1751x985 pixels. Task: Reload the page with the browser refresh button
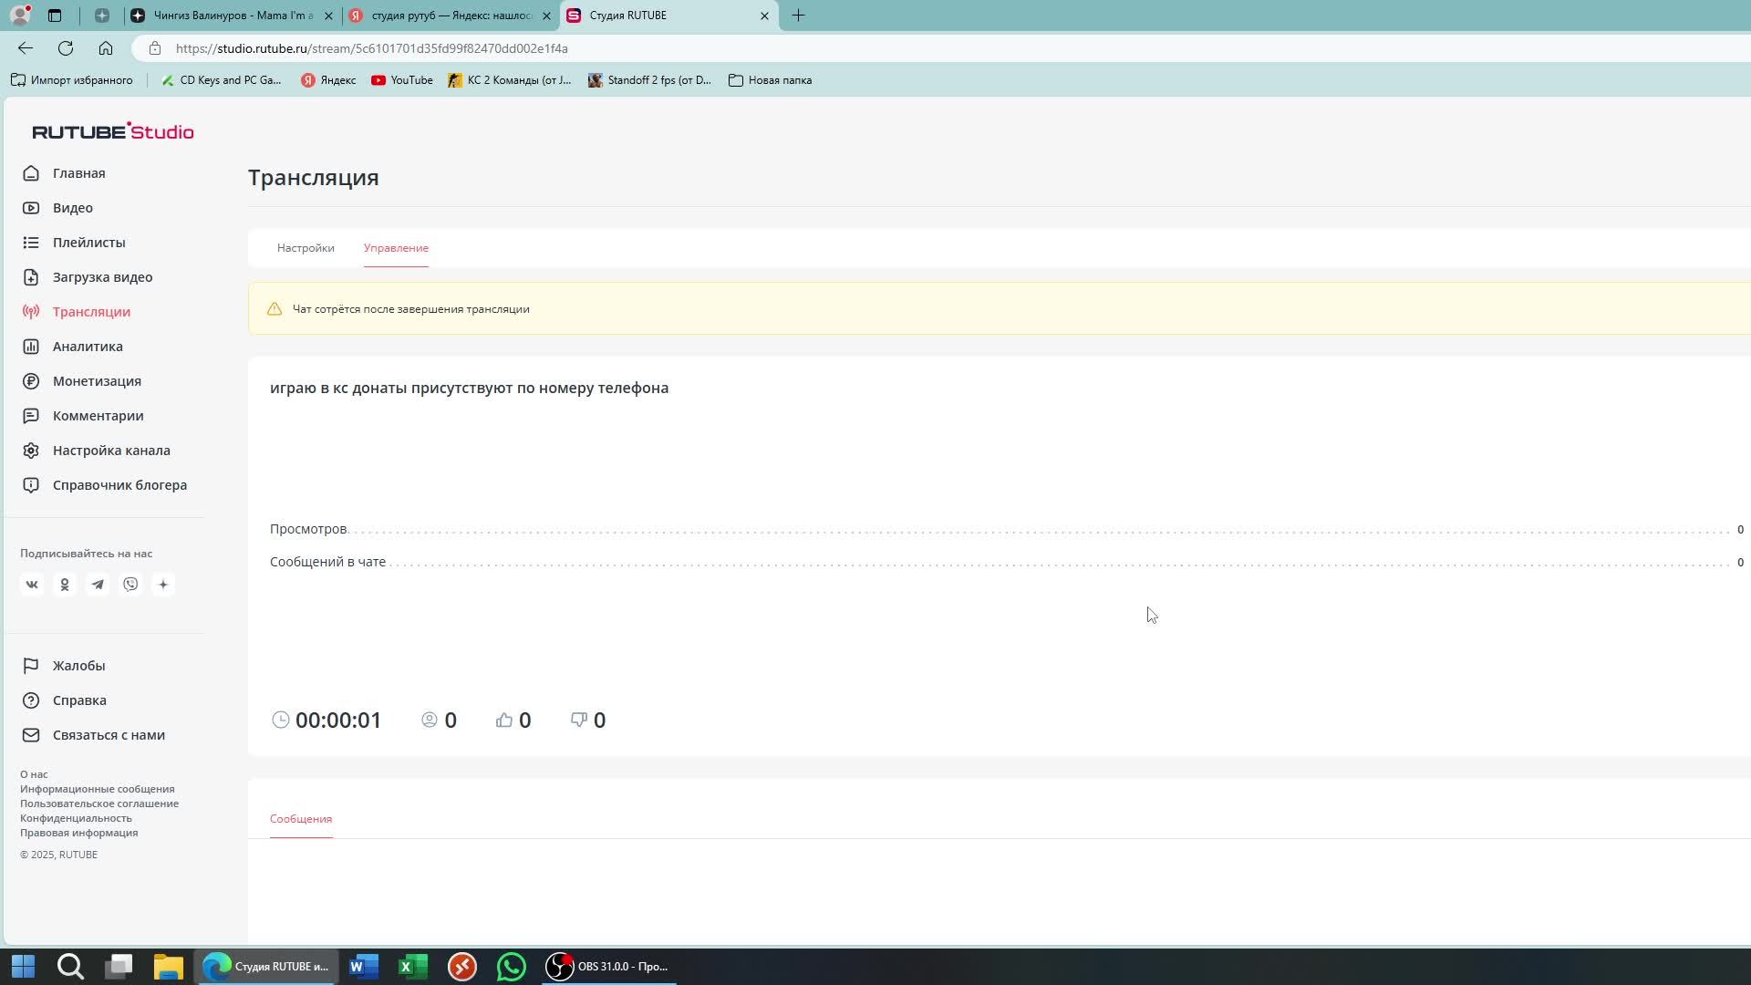tap(66, 48)
